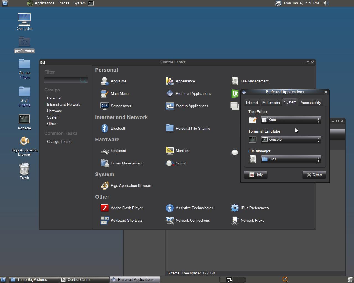
Task: Open the Personal File Sharing icon
Action: pyautogui.click(x=170, y=128)
